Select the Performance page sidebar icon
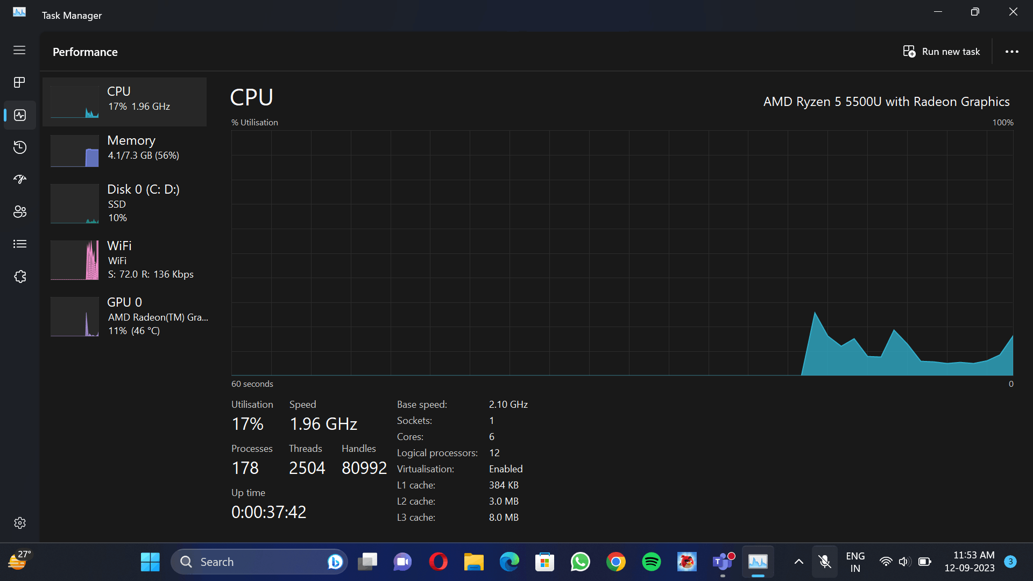This screenshot has height=581, width=1033. click(x=19, y=115)
